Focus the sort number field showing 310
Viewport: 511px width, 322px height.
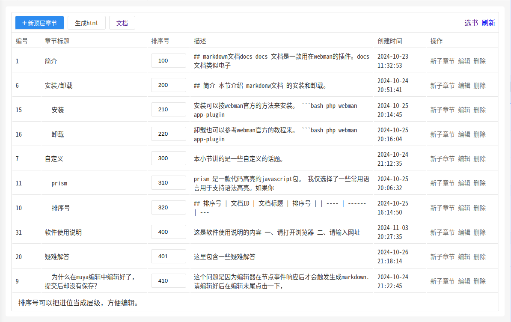[x=169, y=183]
